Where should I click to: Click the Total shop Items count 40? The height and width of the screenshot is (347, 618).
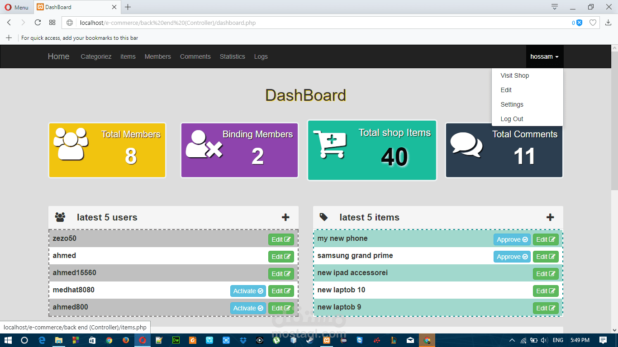[x=395, y=157]
